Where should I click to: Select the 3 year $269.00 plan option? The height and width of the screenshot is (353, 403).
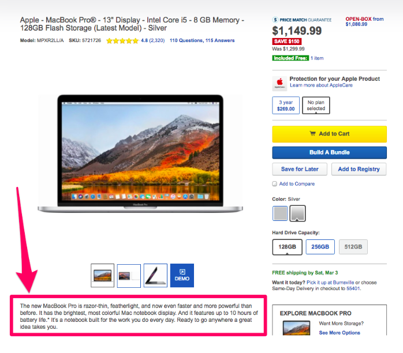[286, 105]
